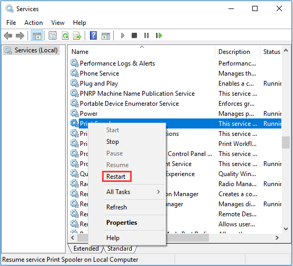The image size is (293, 266).
Task: Click 'Quality Win...' description cell
Action: tap(237, 174)
